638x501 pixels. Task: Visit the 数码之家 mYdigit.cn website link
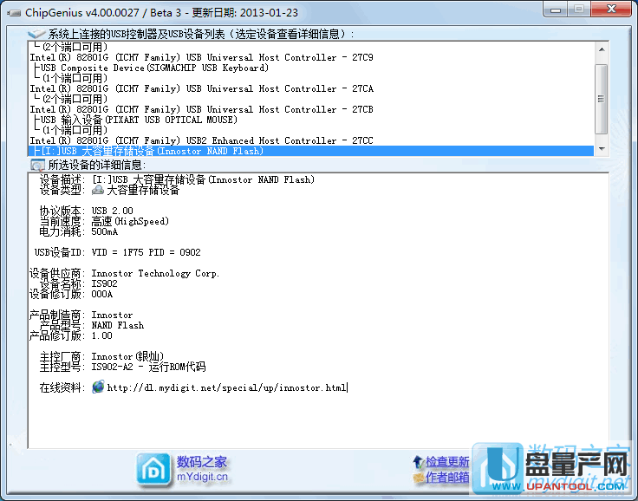tap(203, 469)
